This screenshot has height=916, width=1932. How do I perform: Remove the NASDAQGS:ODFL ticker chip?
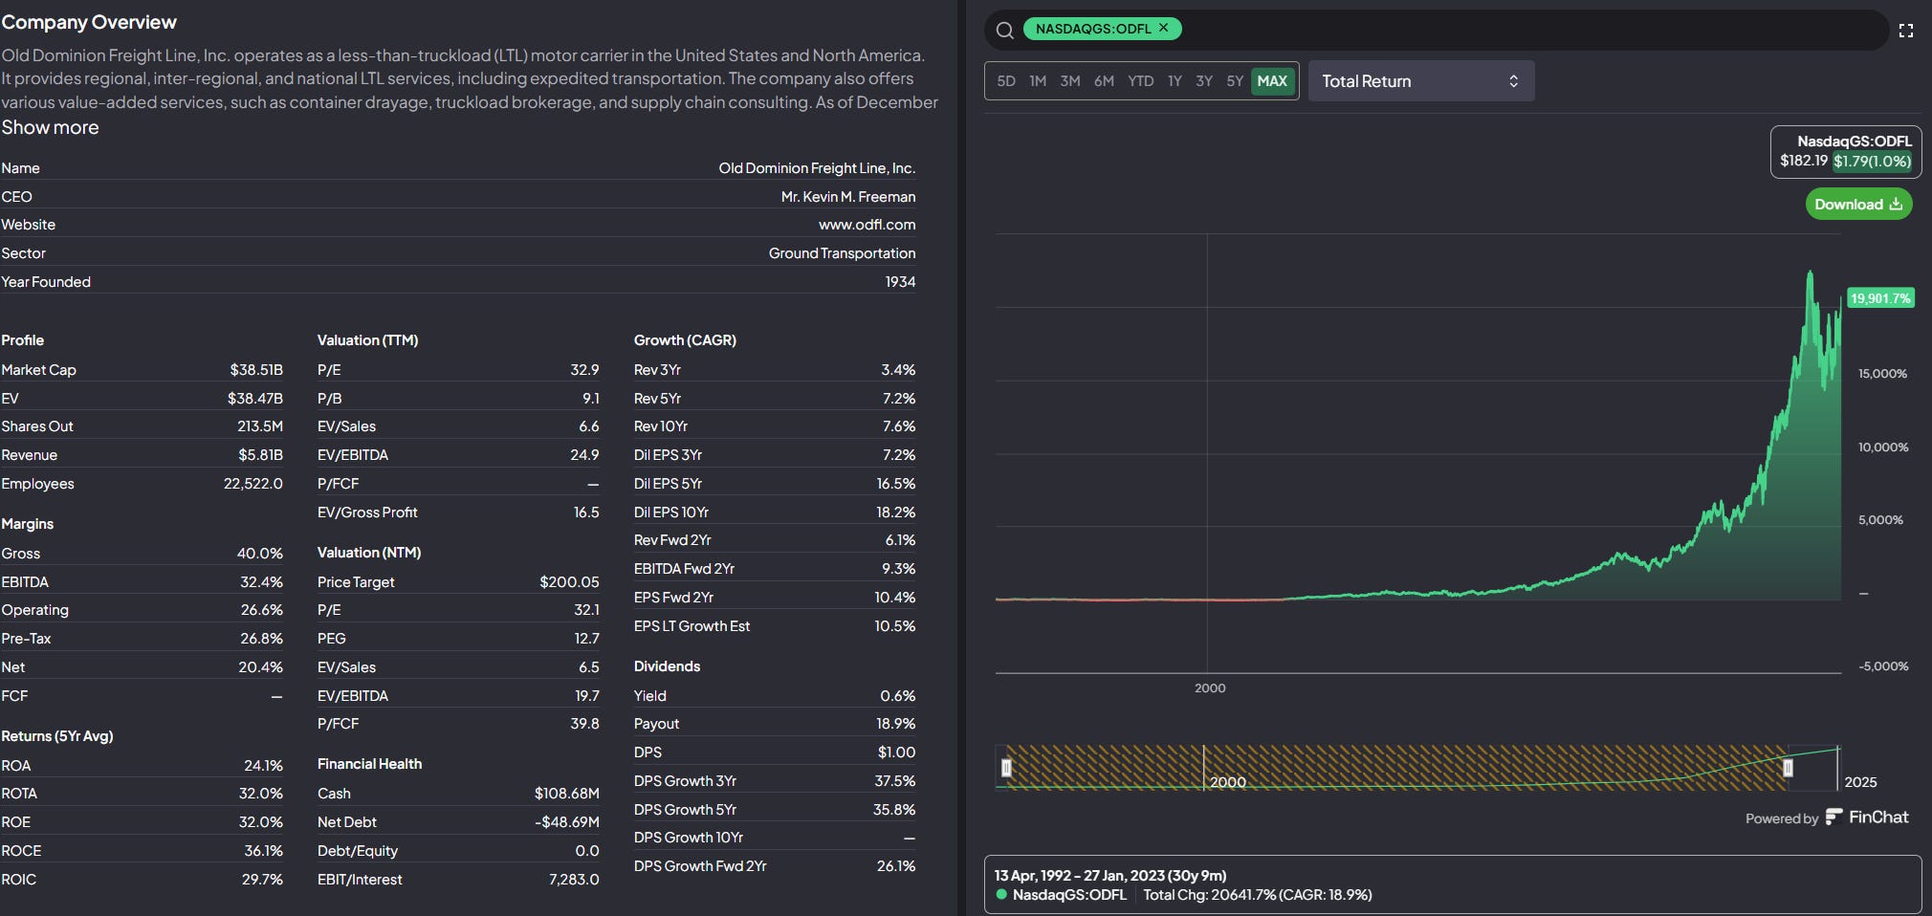(1164, 28)
